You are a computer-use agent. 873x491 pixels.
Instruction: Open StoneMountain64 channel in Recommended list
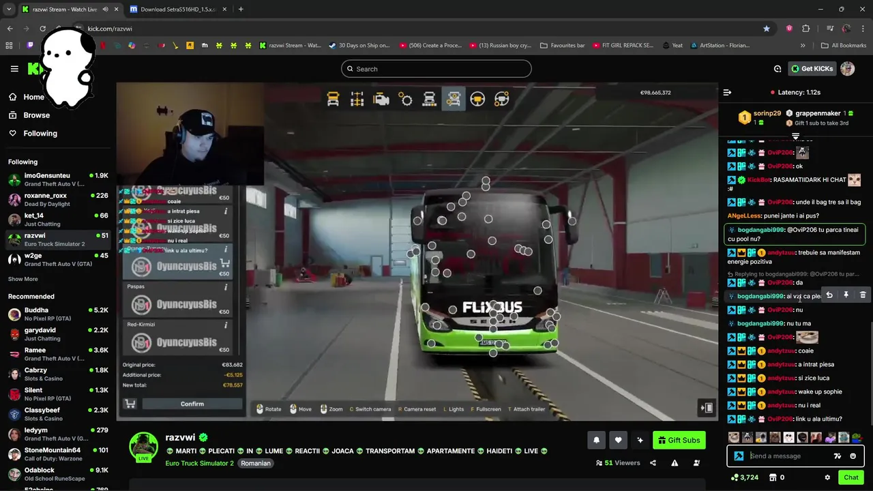point(58,454)
